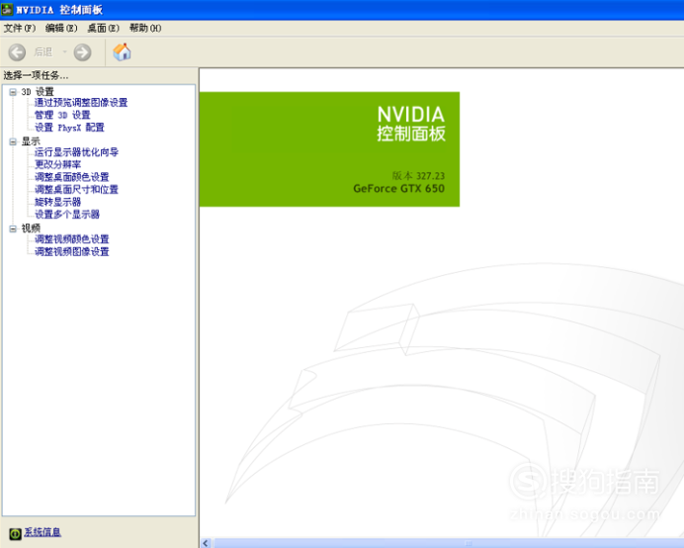Open 系统信息 link

click(x=43, y=532)
